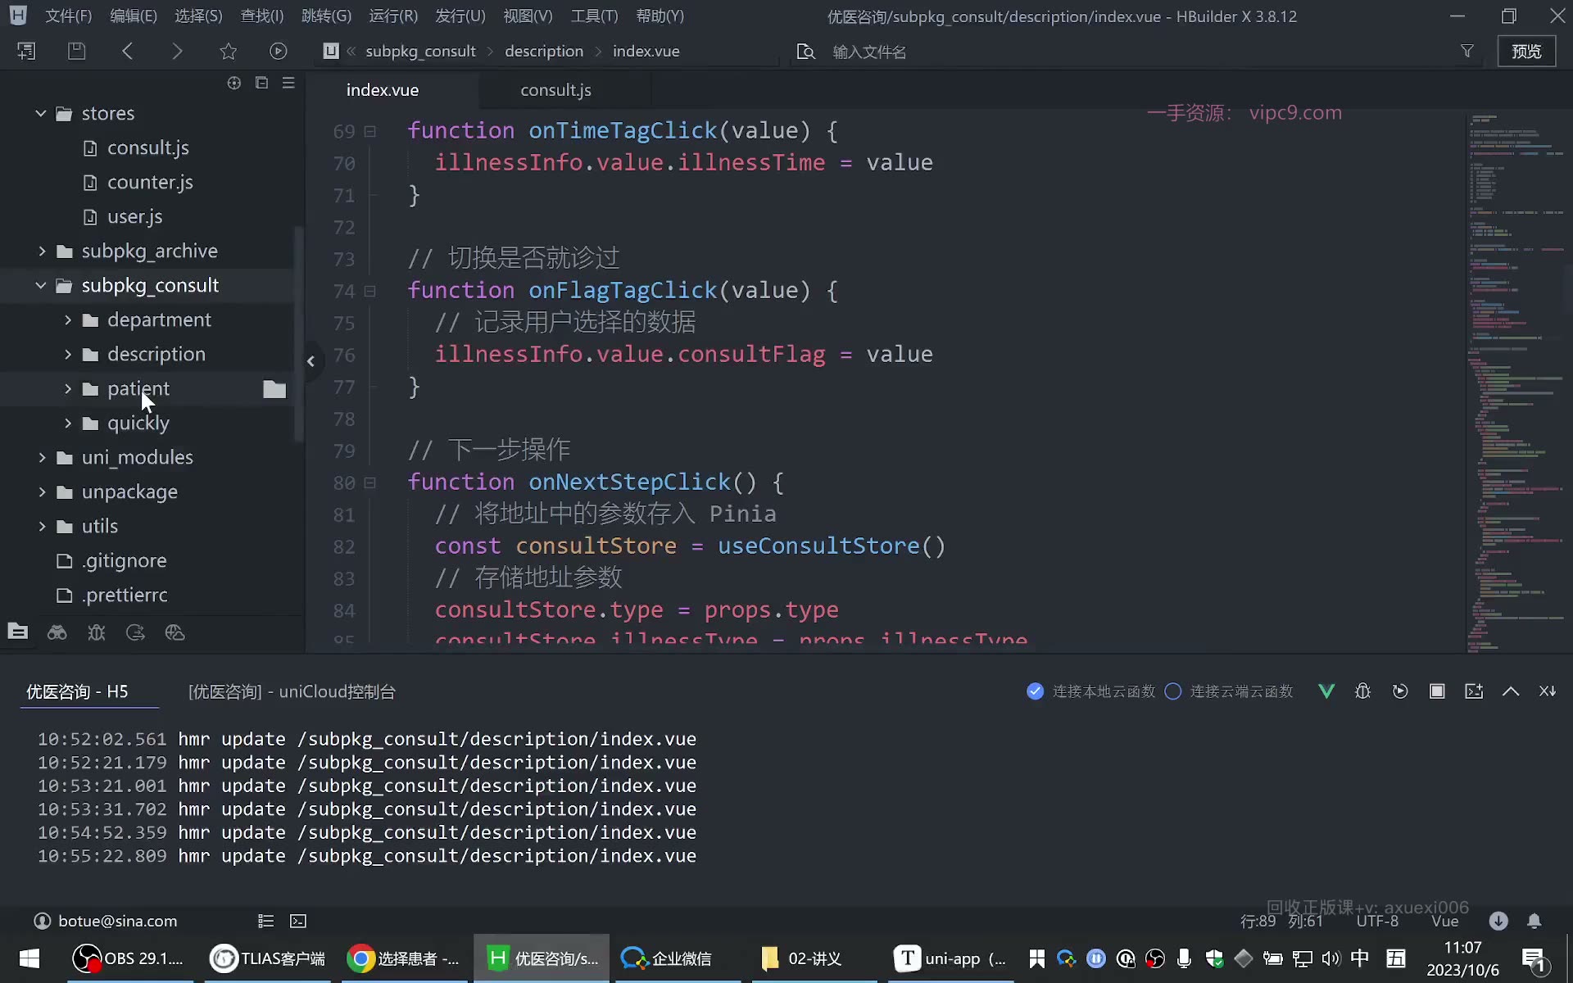This screenshot has height=983, width=1573.
Task: Click the 预览 preview button
Action: [1526, 51]
